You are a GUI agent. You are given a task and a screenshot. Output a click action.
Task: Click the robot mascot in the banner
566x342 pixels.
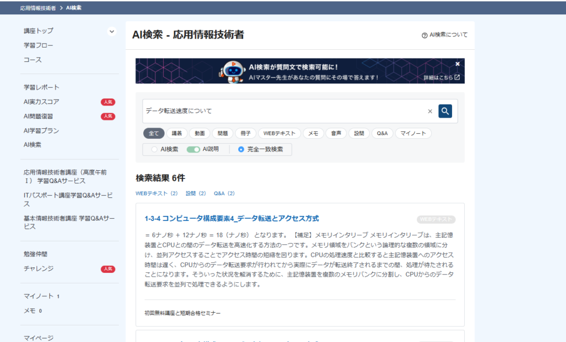(x=232, y=71)
